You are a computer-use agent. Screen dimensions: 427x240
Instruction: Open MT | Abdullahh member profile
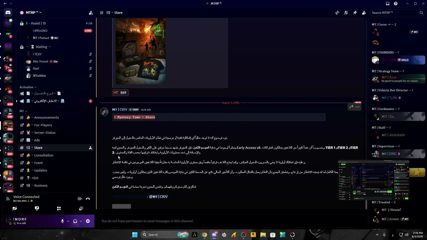398,135
